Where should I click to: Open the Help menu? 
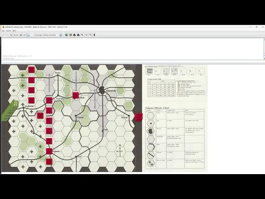(x=14, y=31)
